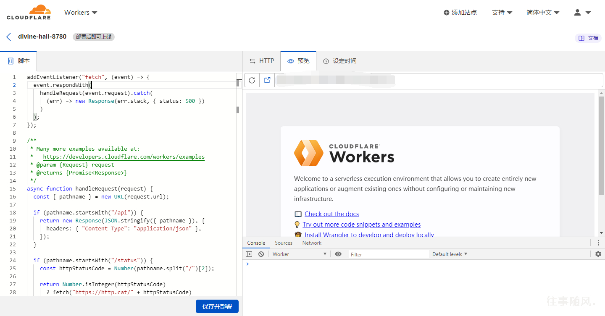The height and width of the screenshot is (316, 605).
Task: Open the Network devtools tab
Action: coord(312,243)
